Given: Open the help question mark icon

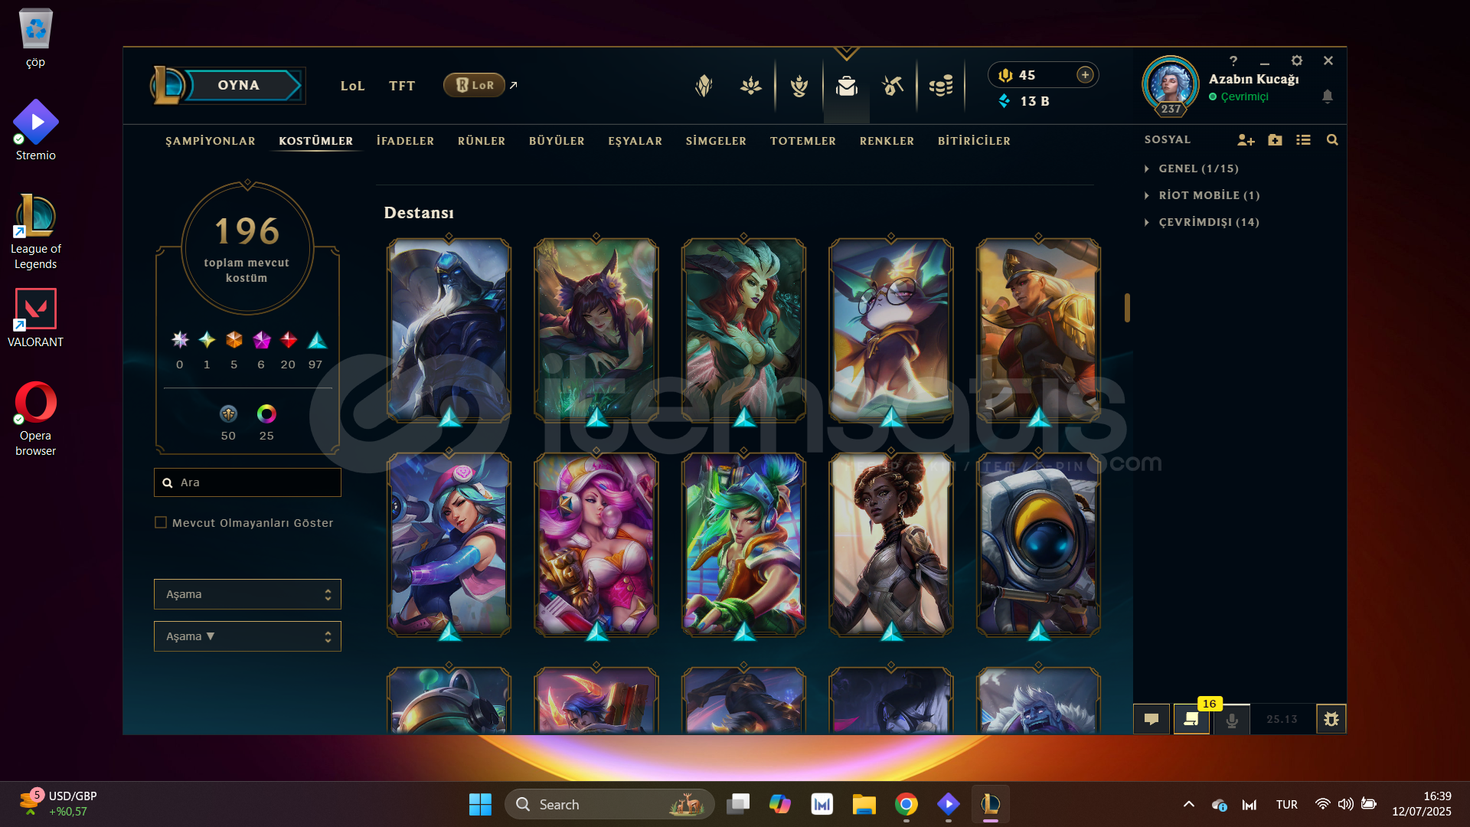Looking at the screenshot, I should [x=1233, y=60].
